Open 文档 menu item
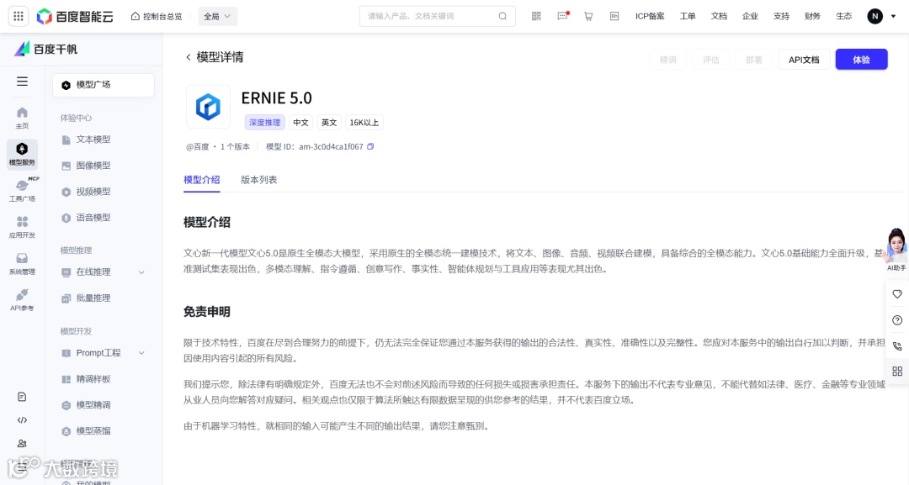909x485 pixels. (x=719, y=16)
